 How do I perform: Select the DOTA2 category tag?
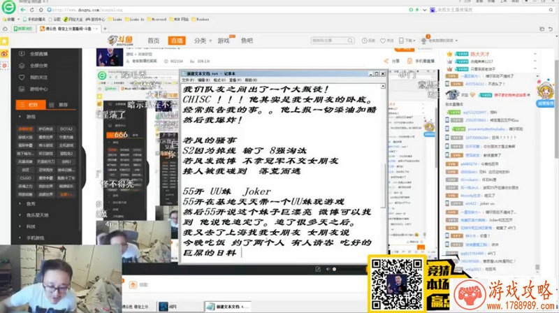pos(66,129)
